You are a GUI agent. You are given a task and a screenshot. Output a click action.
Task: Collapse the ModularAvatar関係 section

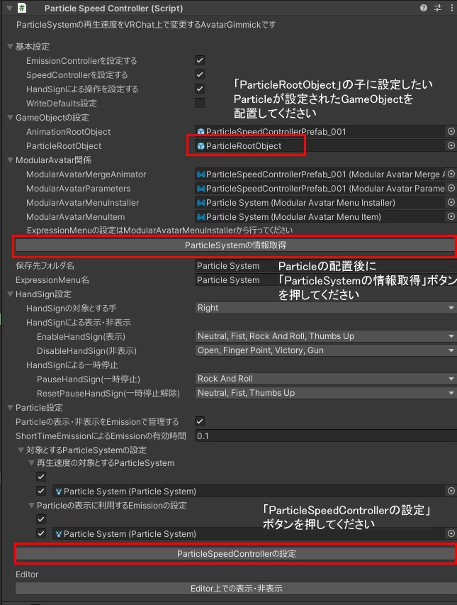11,160
